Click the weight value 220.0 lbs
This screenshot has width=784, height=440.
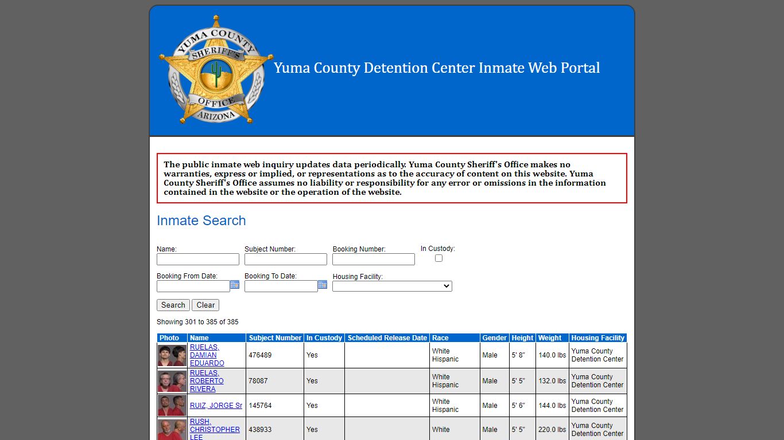552,430
